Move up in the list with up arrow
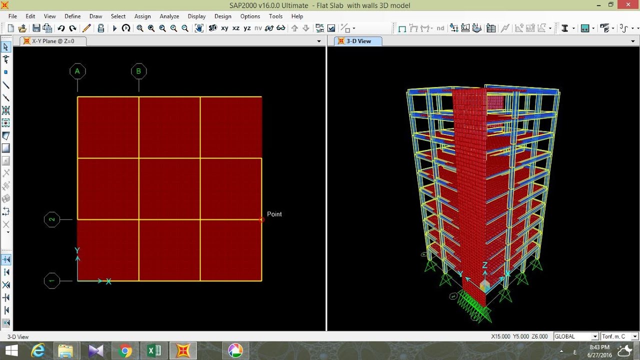Viewport: 640px width, 360px height. coord(295,28)
